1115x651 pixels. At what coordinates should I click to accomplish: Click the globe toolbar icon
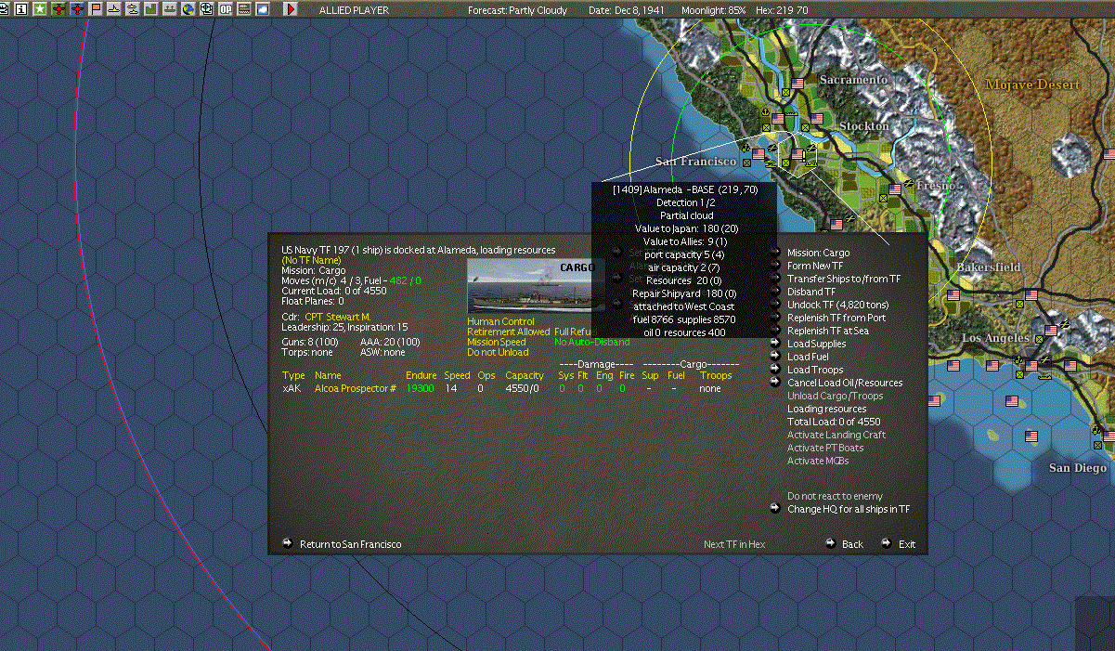[x=188, y=9]
